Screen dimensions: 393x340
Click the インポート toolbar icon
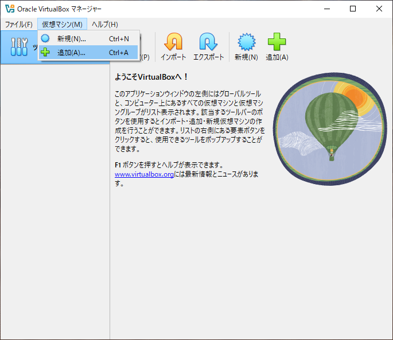click(x=173, y=47)
